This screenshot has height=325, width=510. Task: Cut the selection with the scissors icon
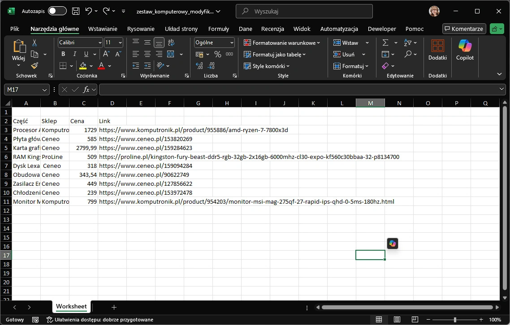(x=35, y=43)
